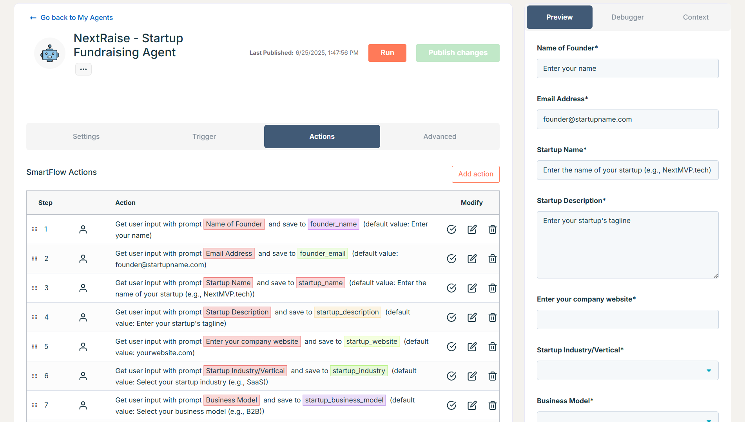Click the founder_name variable tag

[334, 224]
